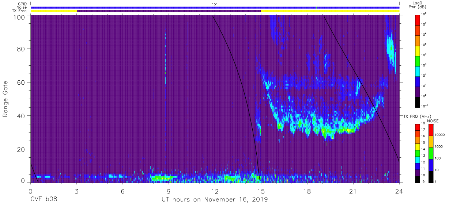Viewport: 449px width, 207px height.
Task: Click the green segment of the NOISE colorbar
Action: (x=431, y=153)
